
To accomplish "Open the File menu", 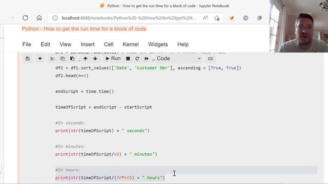I will pyautogui.click(x=27, y=44).
